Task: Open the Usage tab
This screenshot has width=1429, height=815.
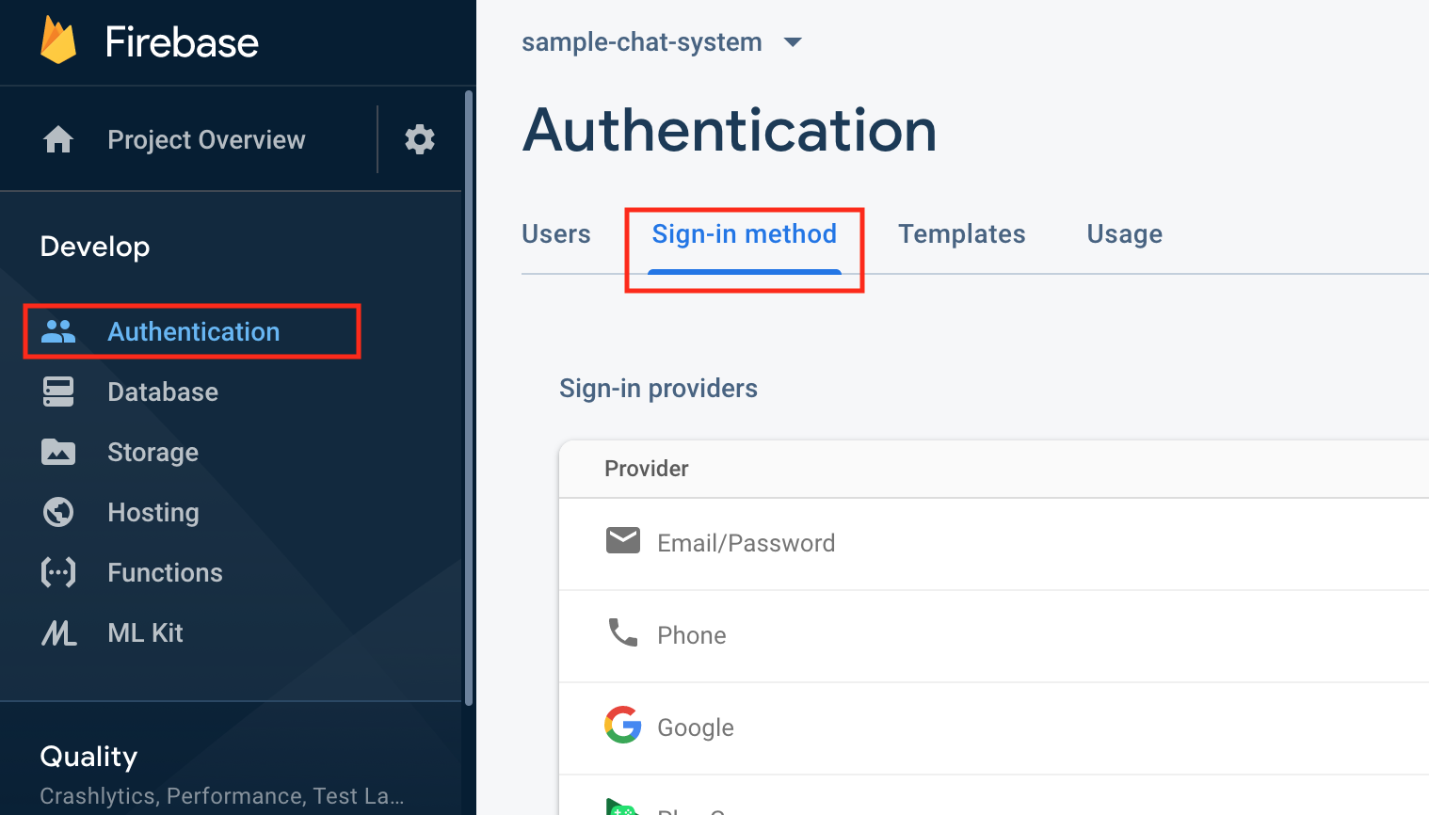Action: click(1125, 233)
